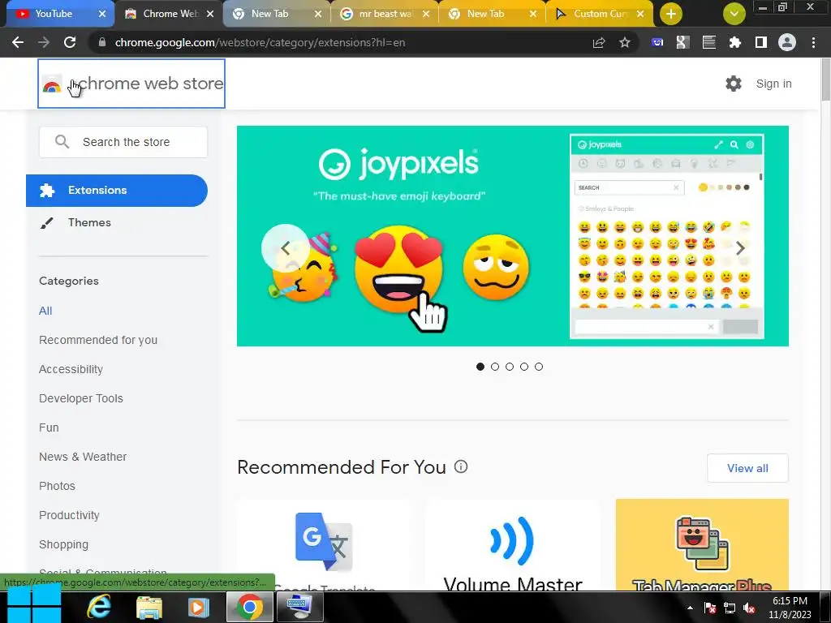Open the computer screen taskbar icon
The image size is (831, 623).
[x=299, y=607]
